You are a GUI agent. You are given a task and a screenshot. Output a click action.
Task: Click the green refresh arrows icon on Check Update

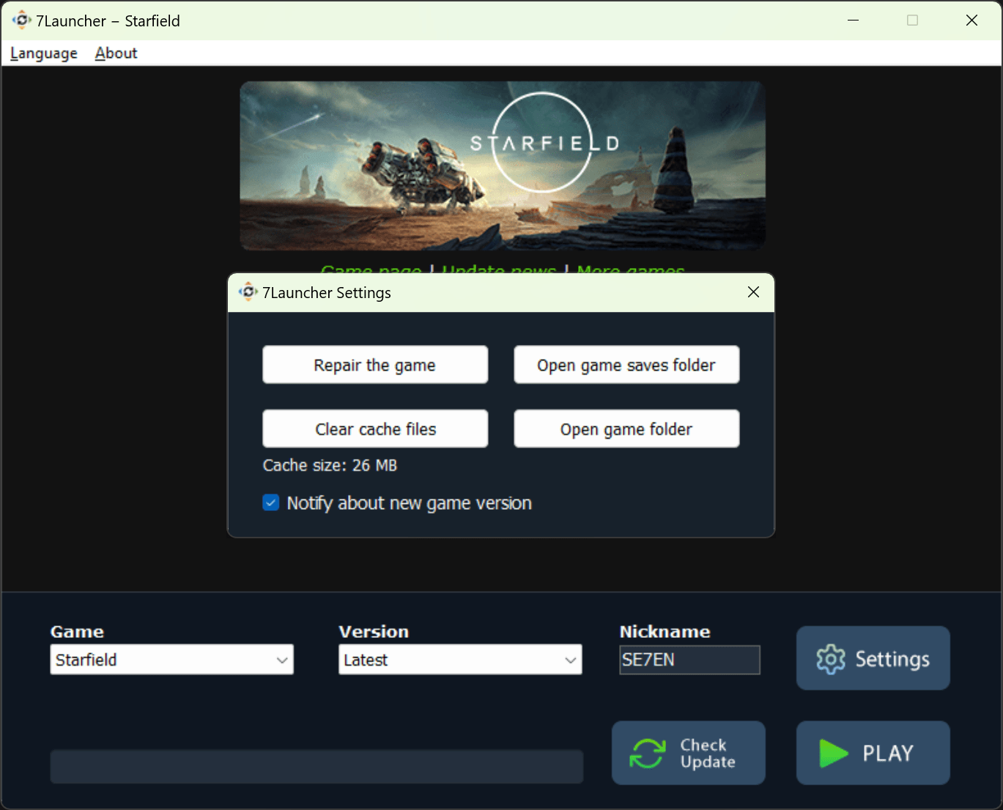(648, 753)
